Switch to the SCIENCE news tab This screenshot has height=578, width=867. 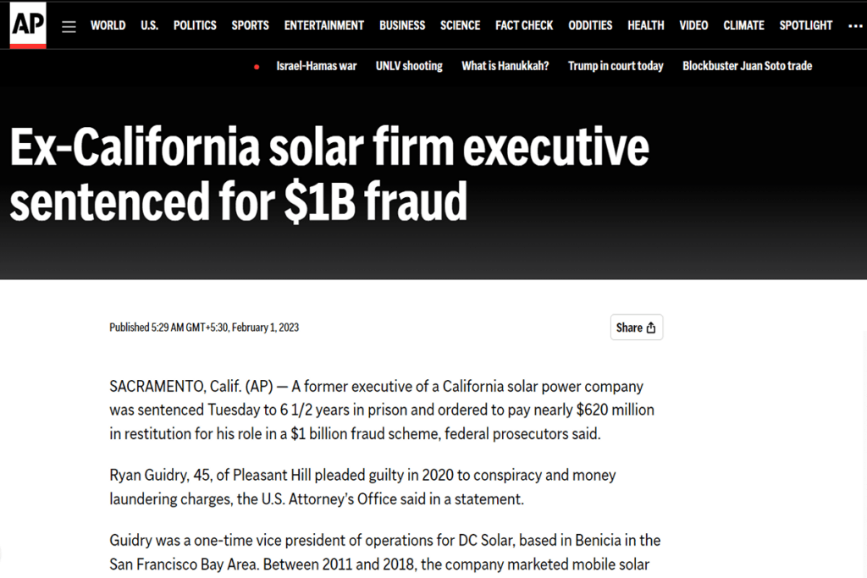coord(460,25)
